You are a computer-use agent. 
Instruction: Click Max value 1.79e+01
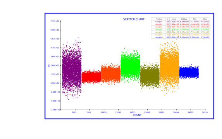click(x=205, y=37)
